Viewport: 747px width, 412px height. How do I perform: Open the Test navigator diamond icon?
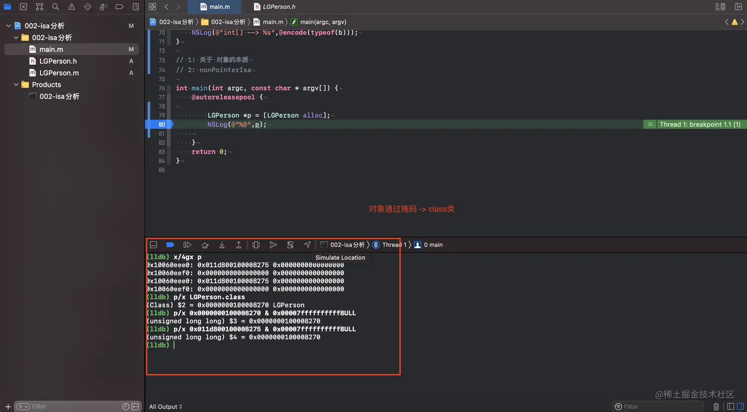coord(87,7)
